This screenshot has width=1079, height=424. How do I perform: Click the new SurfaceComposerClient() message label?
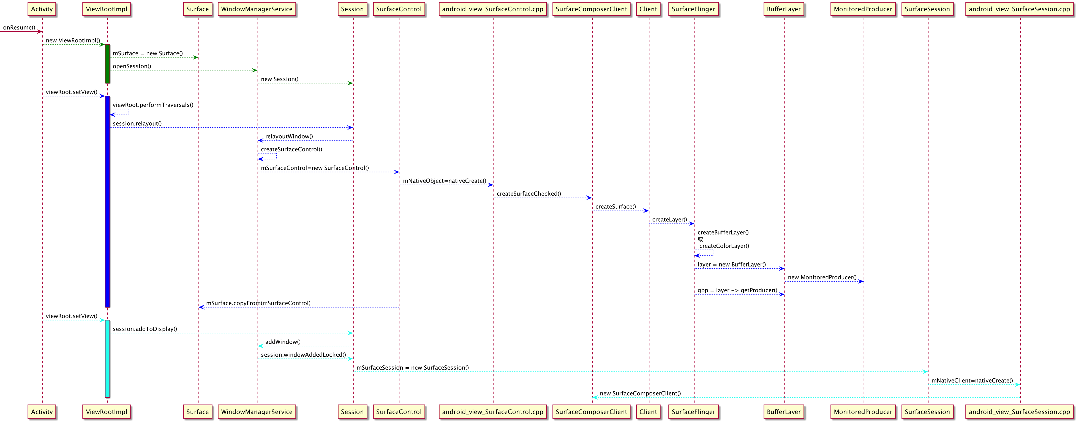640,393
